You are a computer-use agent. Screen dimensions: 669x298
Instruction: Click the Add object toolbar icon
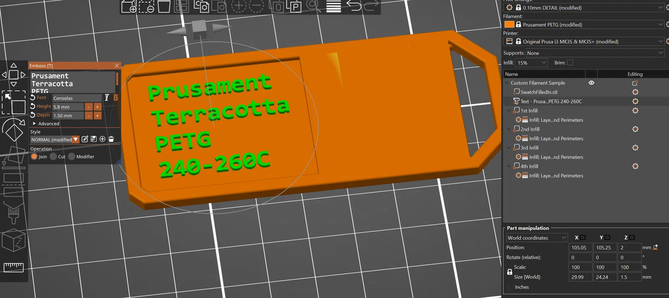(x=129, y=6)
